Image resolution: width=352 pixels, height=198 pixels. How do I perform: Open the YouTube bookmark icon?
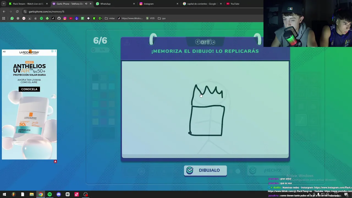click(x=71, y=18)
